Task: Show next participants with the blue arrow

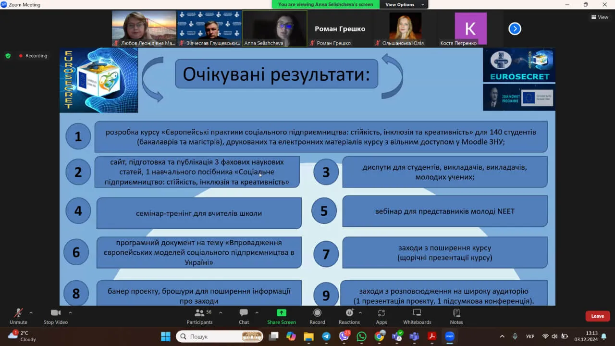Action: pyautogui.click(x=515, y=29)
